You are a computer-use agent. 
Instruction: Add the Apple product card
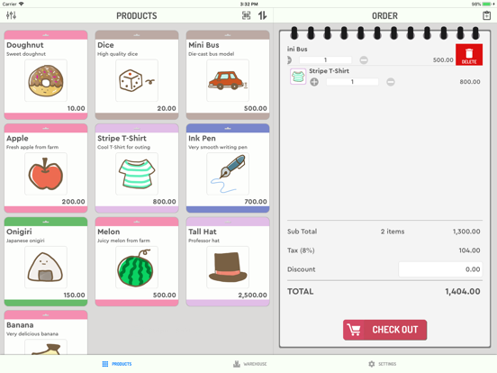[46, 168]
